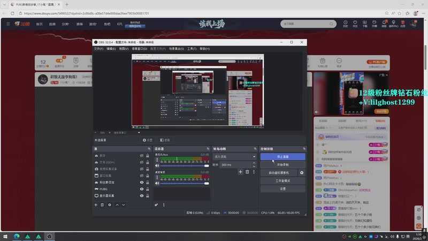
Task: Unlock the PUBG source lock icon
Action: pos(148,189)
